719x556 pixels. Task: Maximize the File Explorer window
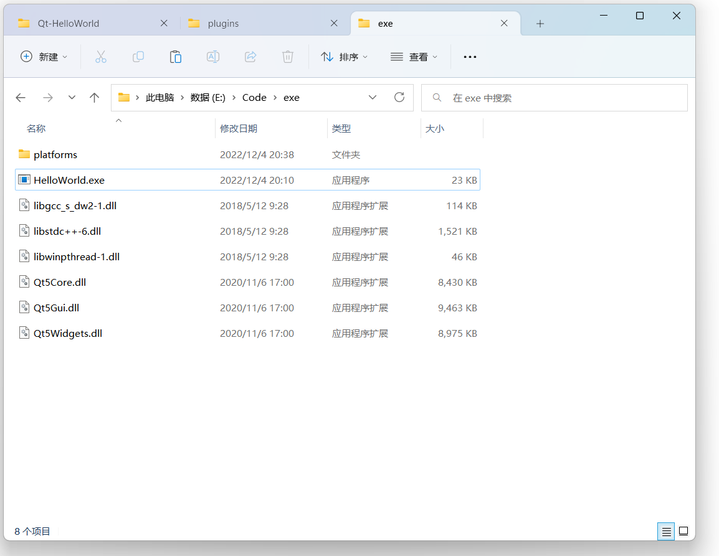[x=640, y=16]
